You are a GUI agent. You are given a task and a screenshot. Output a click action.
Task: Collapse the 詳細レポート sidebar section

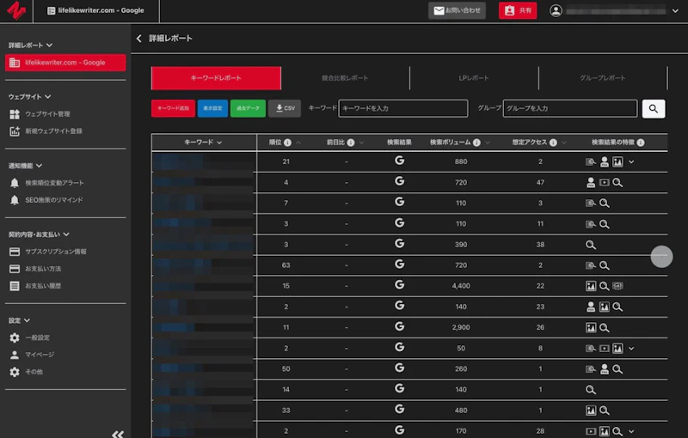49,46
